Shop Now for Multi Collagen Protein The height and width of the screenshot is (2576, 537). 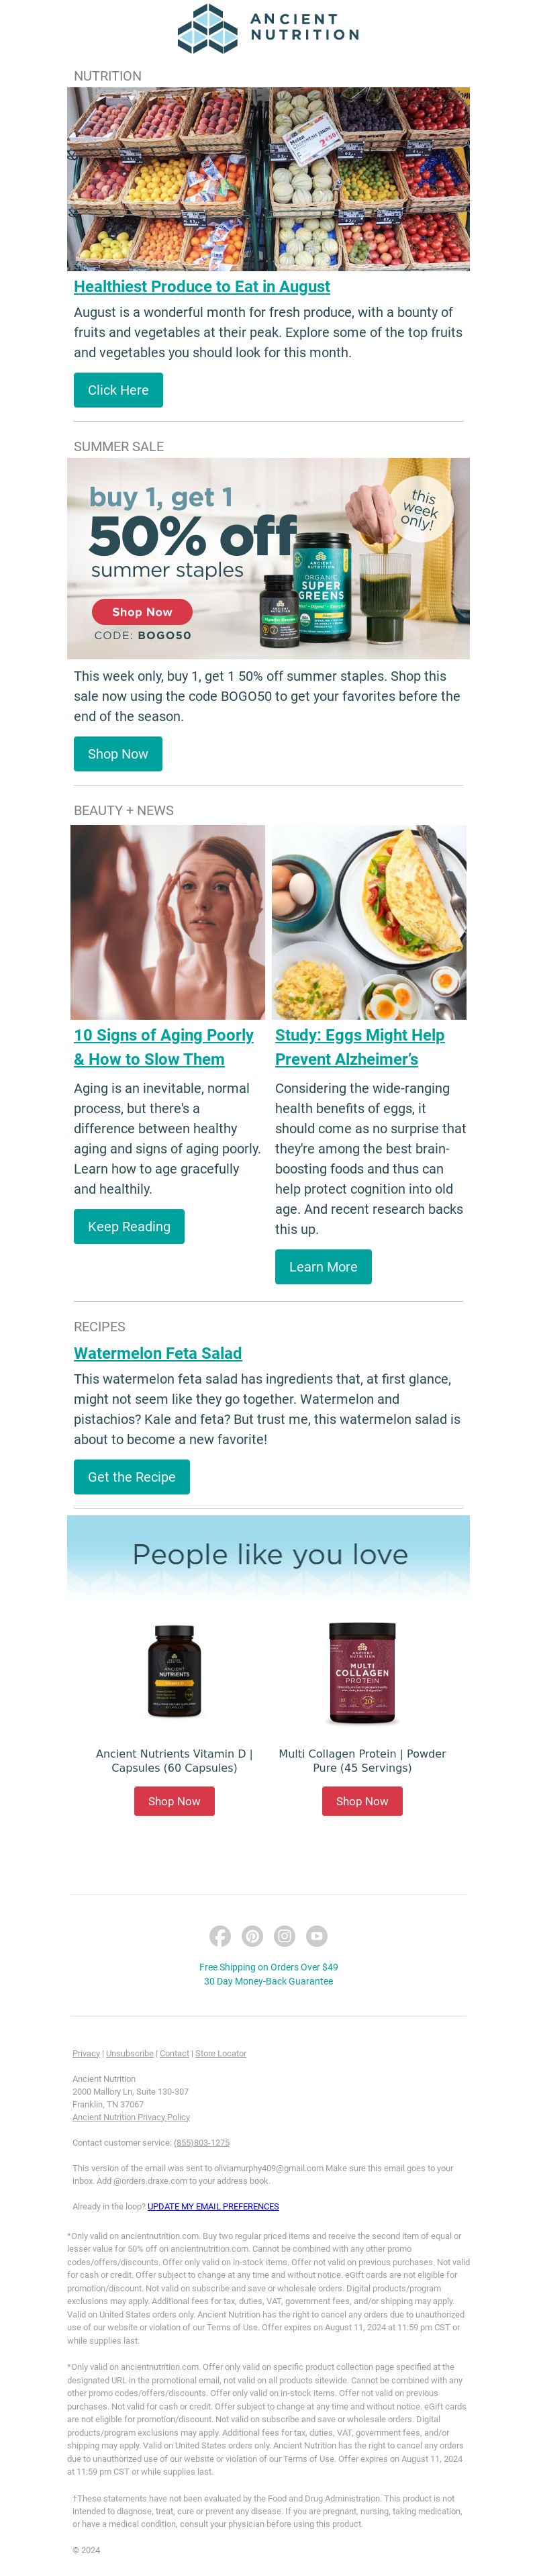[362, 1801]
